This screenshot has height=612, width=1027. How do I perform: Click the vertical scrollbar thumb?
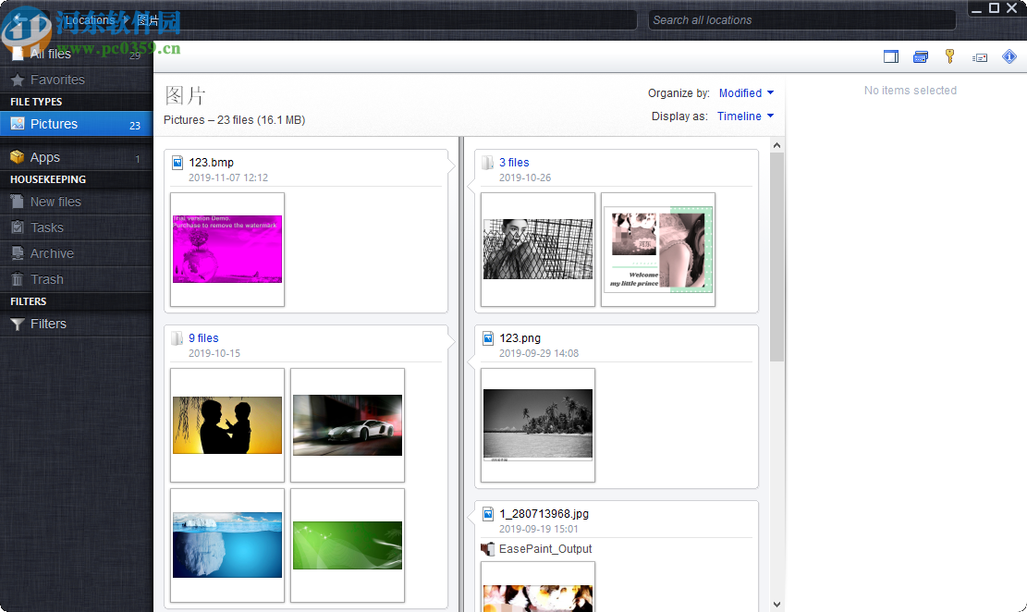click(x=776, y=257)
